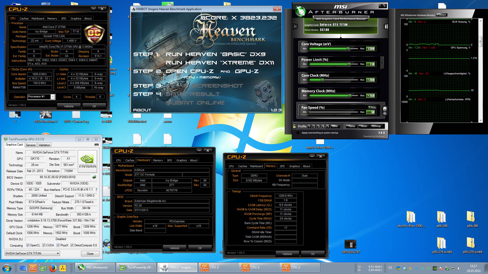Open the 431400.hwbot desktop file
Viewport: 488px width, 274px height.
pyautogui.click(x=137, y=118)
